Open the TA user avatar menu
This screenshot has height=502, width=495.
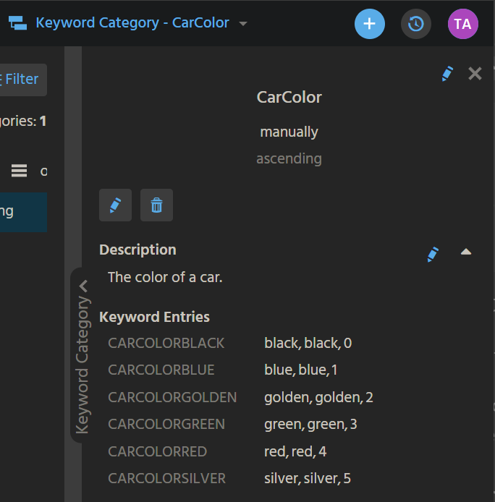pyautogui.click(x=462, y=24)
